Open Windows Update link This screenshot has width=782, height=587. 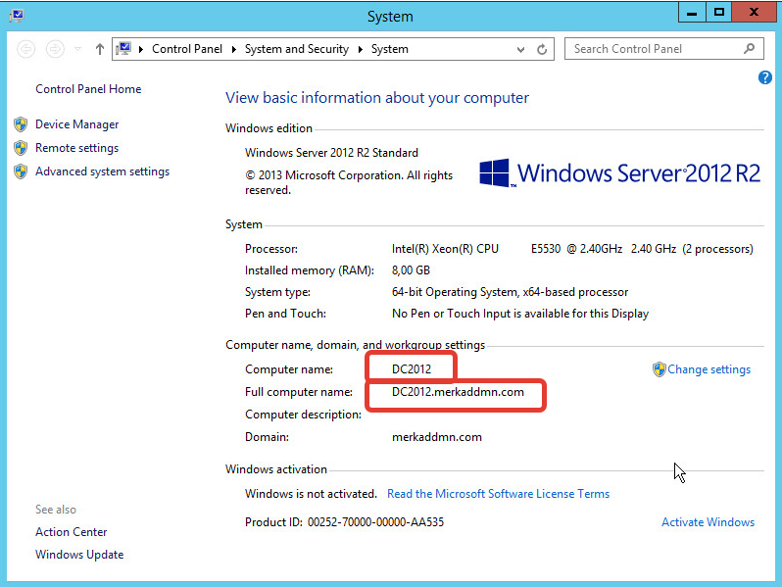(x=79, y=555)
